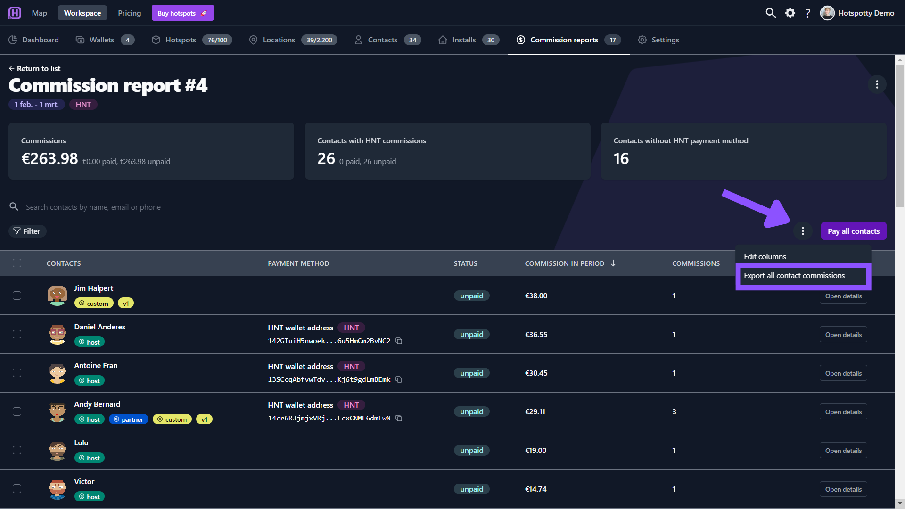Click Pay all contacts button

click(853, 231)
